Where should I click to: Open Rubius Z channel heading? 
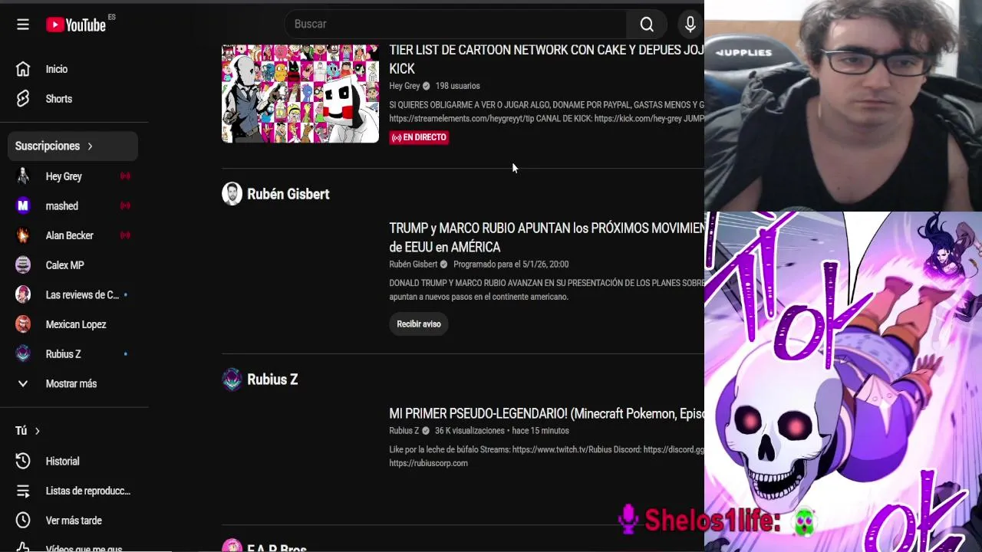point(272,379)
